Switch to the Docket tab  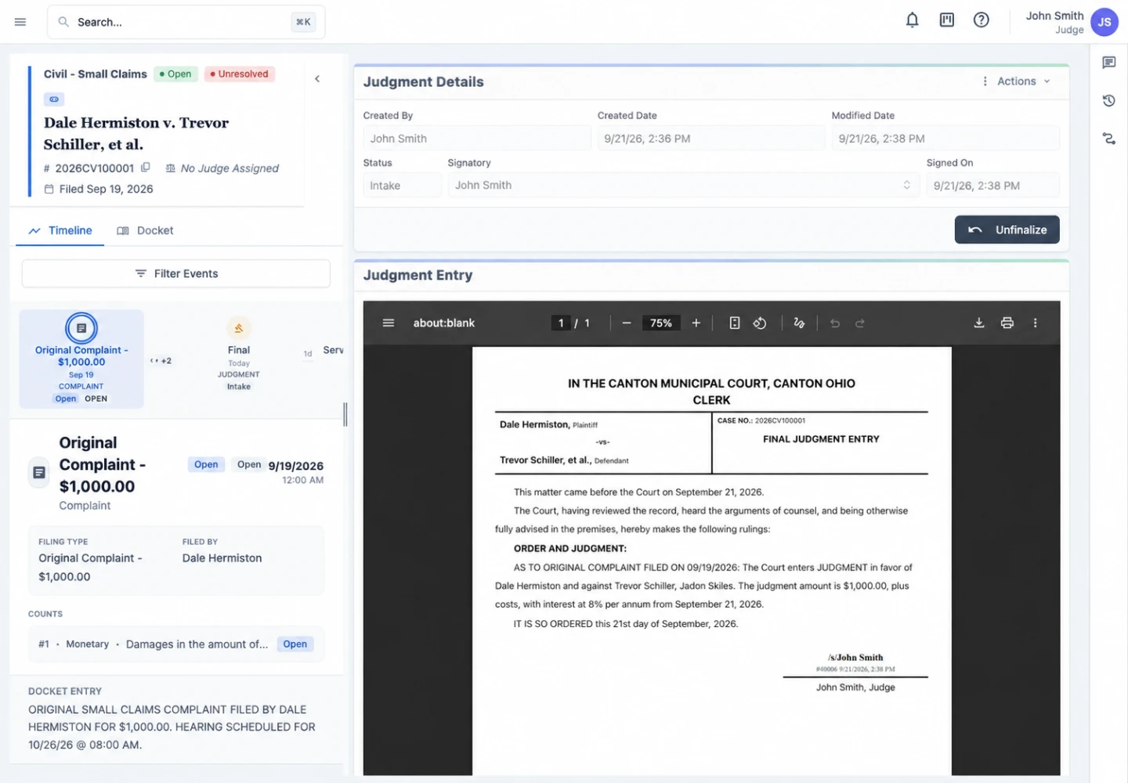145,230
